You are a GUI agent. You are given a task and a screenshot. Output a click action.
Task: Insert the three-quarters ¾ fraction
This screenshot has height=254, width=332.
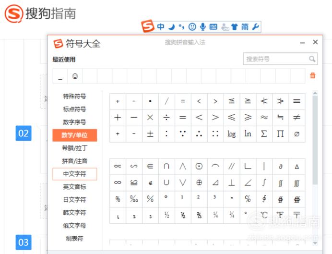tap(231, 215)
